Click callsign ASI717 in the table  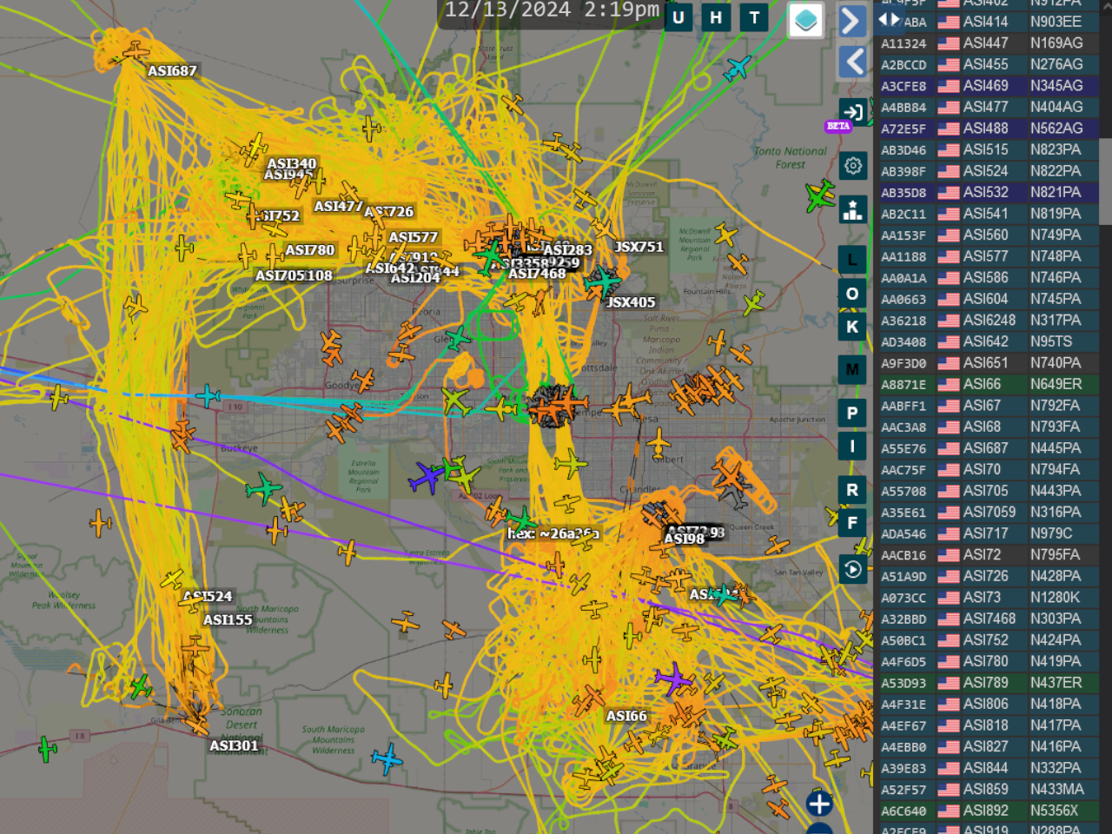(985, 533)
